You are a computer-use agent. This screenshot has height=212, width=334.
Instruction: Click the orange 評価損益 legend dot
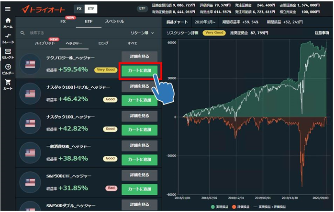pos(234,207)
